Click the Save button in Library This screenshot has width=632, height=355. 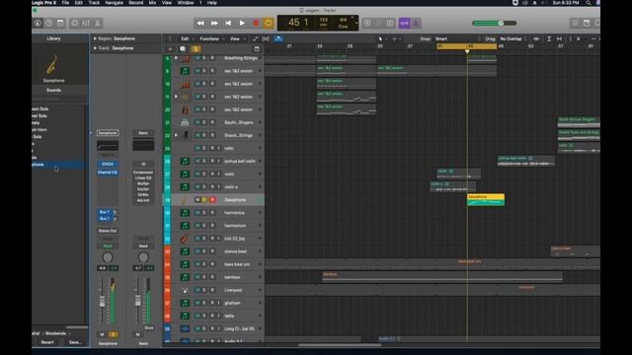click(x=75, y=342)
